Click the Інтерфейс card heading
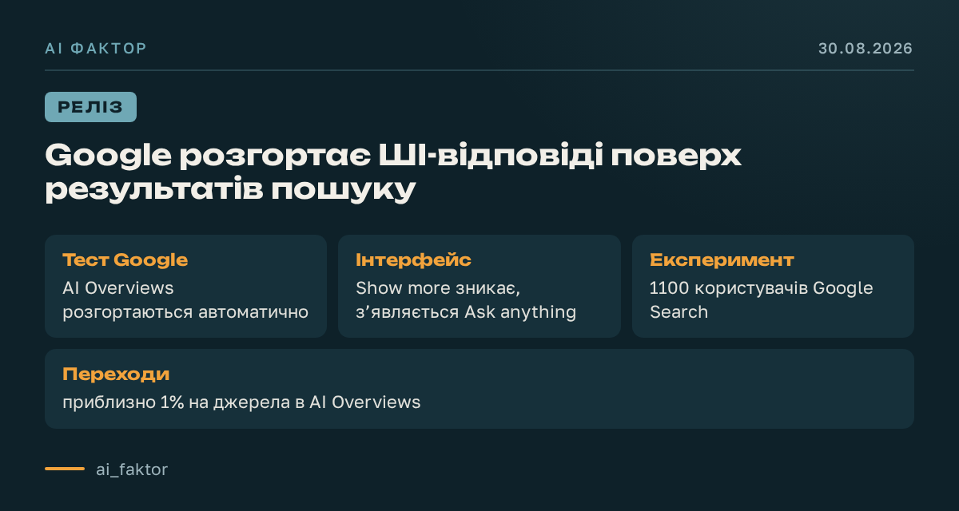This screenshot has height=511, width=959. [413, 260]
